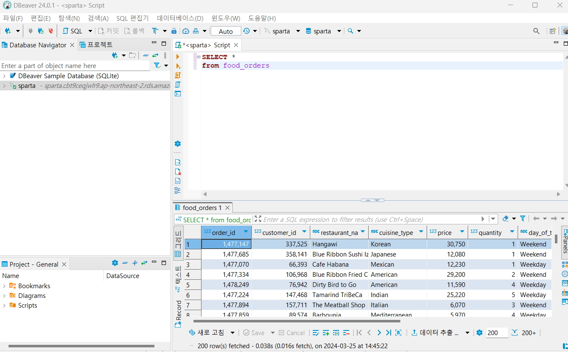Image resolution: width=568 pixels, height=352 pixels.
Task: Open the SQL editor dropdown arrow in toolbar
Action: 90,31
